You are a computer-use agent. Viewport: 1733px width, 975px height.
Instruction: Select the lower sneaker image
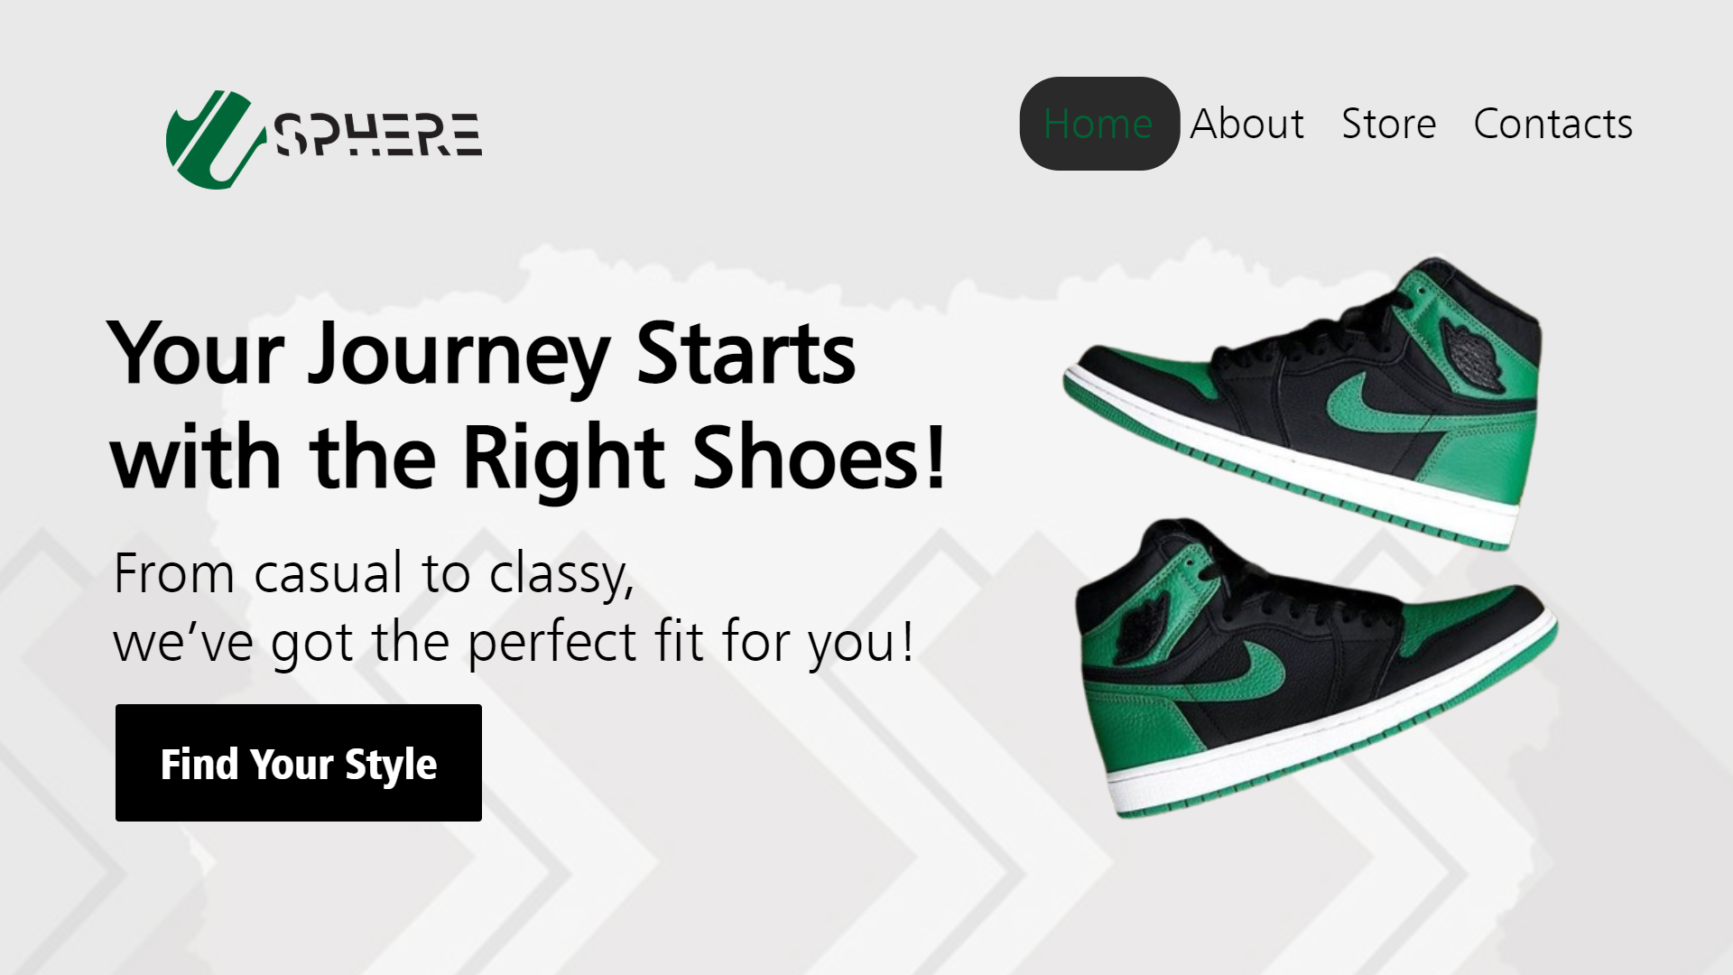click(x=1316, y=668)
